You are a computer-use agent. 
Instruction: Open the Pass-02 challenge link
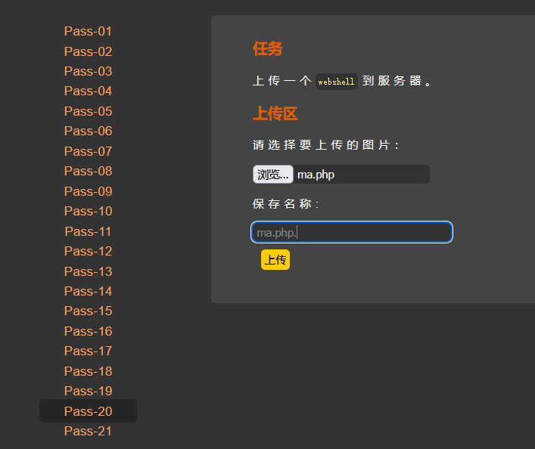pos(88,51)
